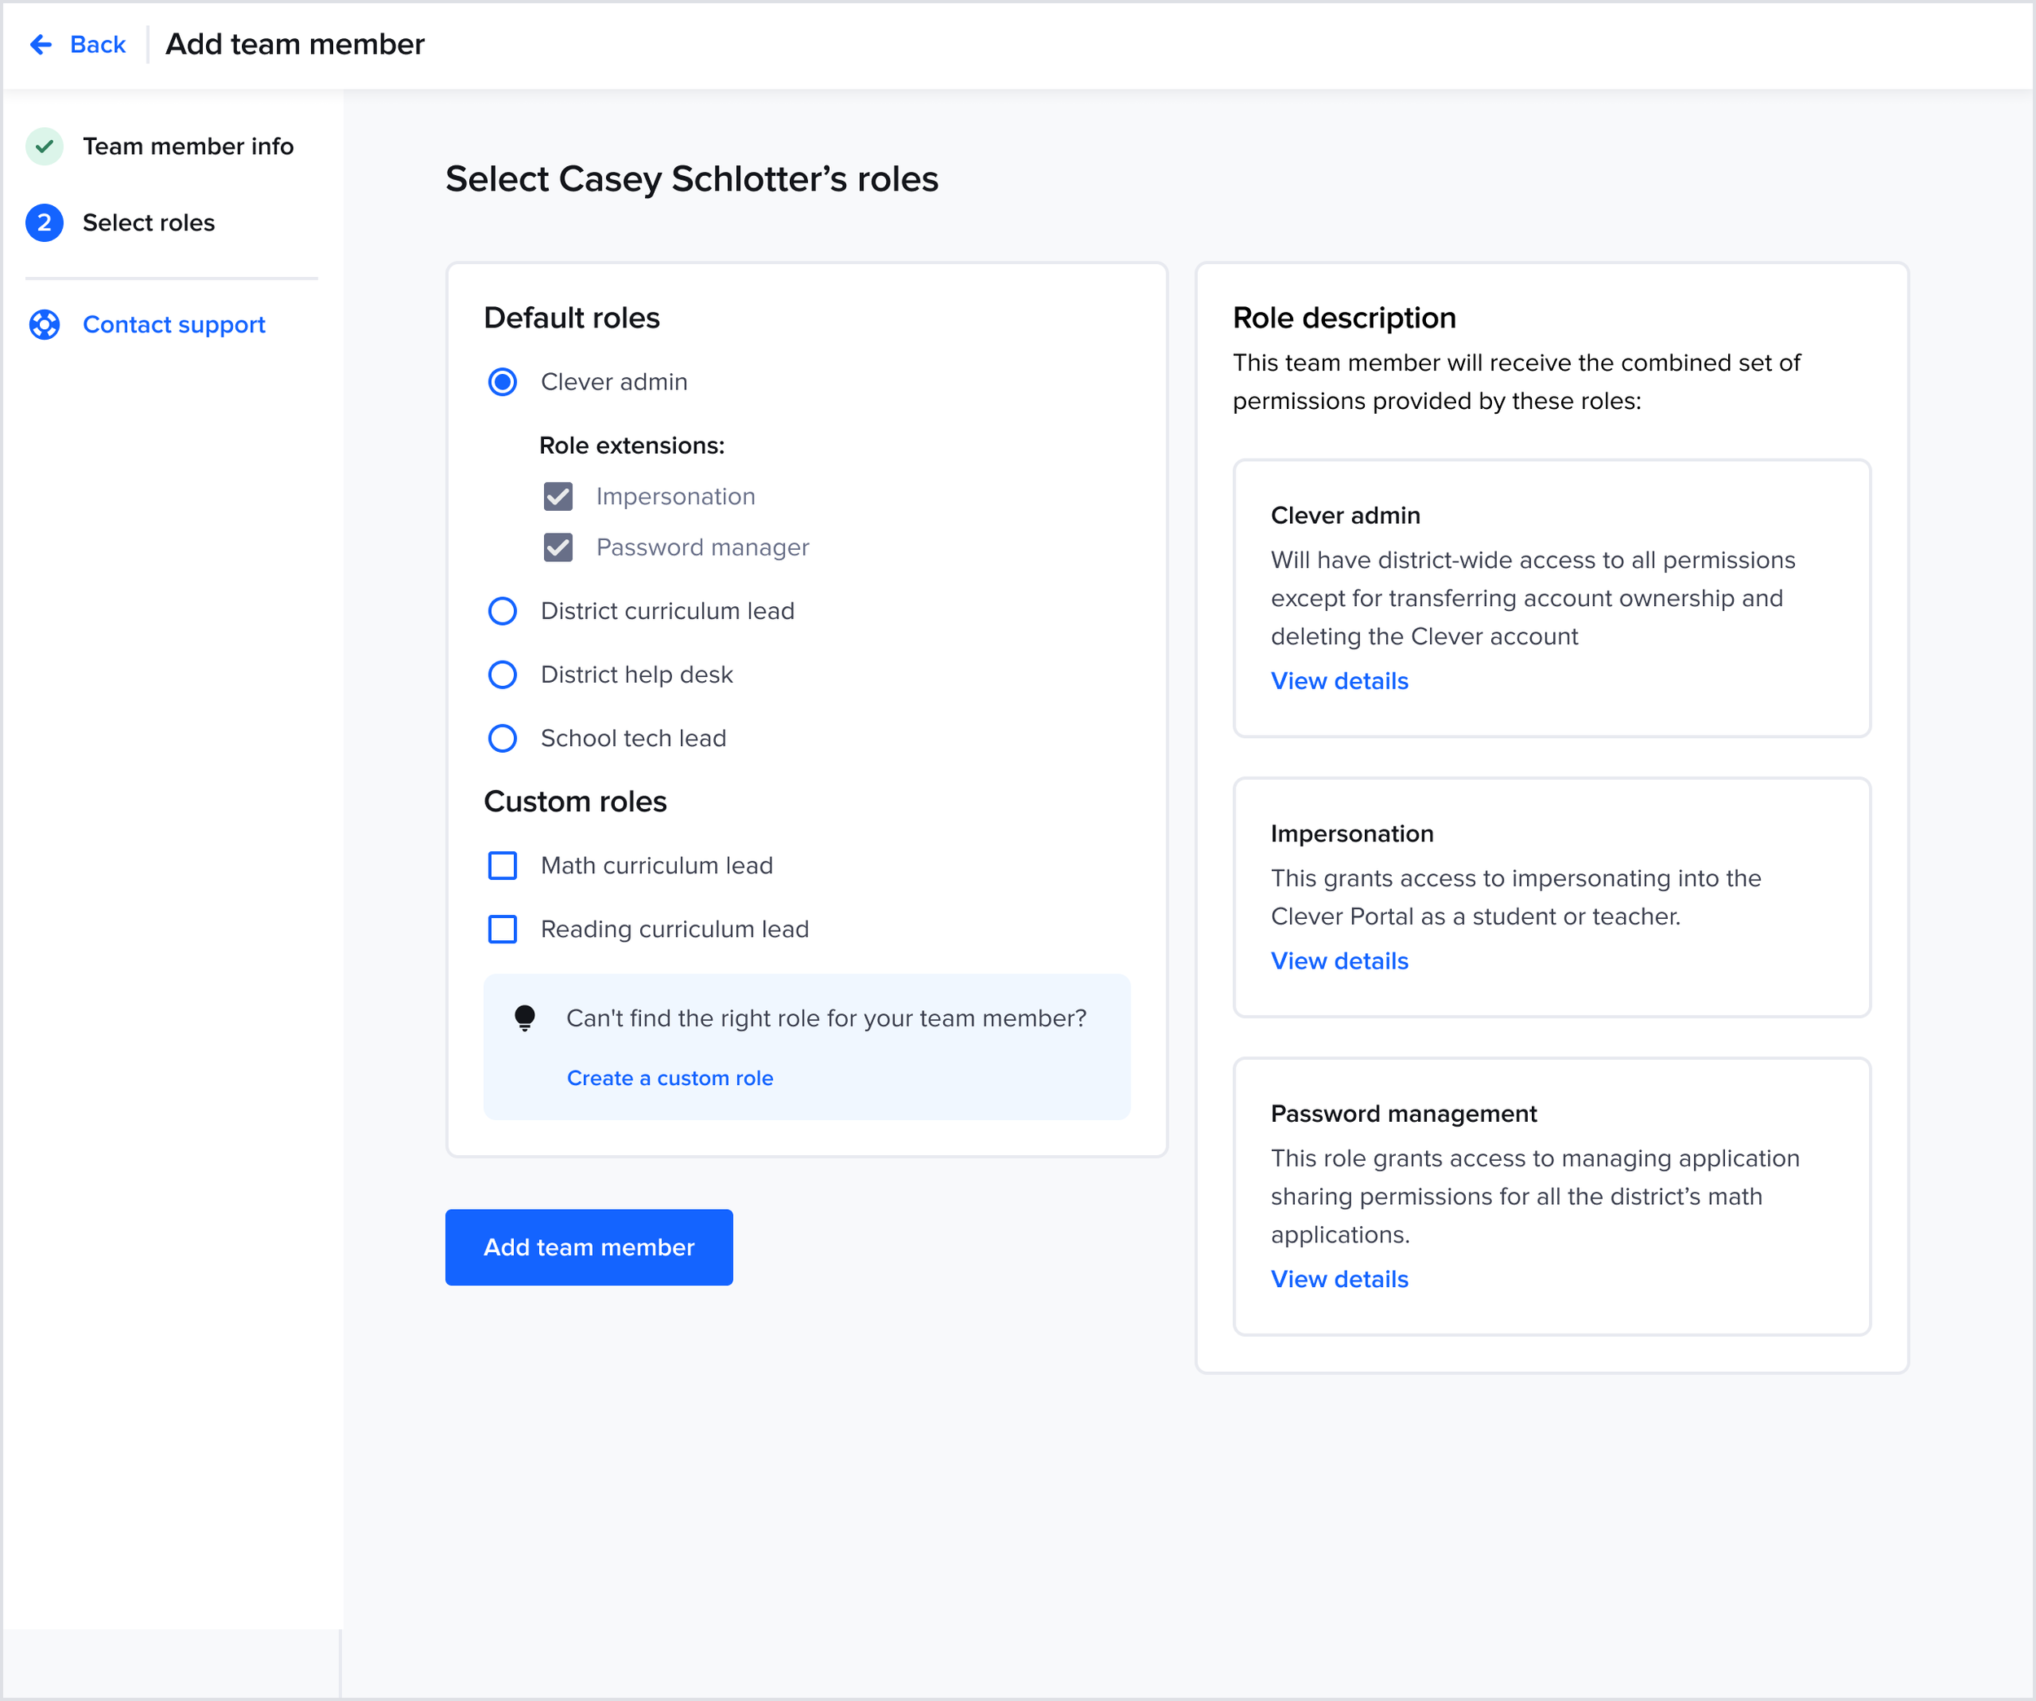Click the Impersonation description card title
Viewport: 2036px width, 1701px height.
[1353, 834]
